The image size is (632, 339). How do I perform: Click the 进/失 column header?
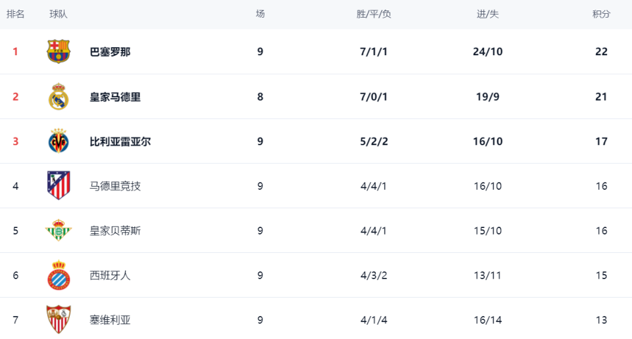tap(488, 14)
